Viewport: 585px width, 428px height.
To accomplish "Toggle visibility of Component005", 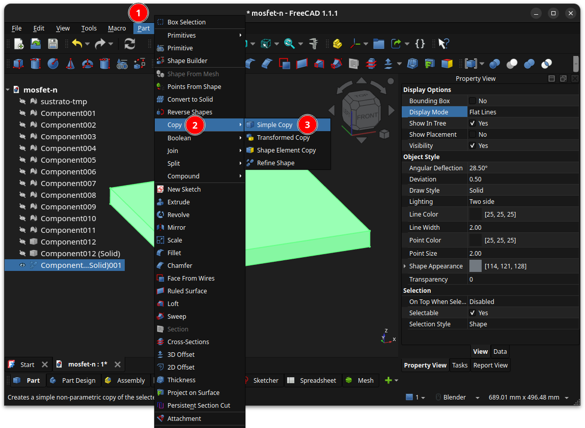I will click(x=22, y=160).
